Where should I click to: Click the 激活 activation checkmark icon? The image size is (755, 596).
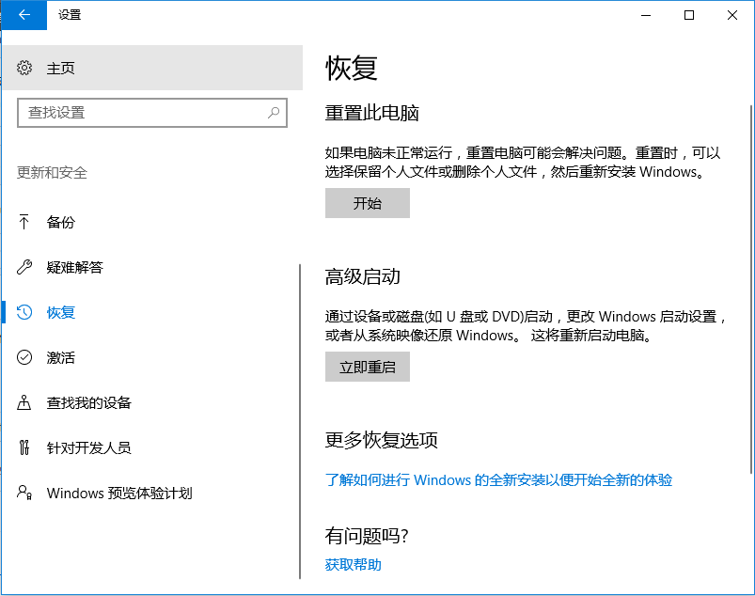click(24, 357)
